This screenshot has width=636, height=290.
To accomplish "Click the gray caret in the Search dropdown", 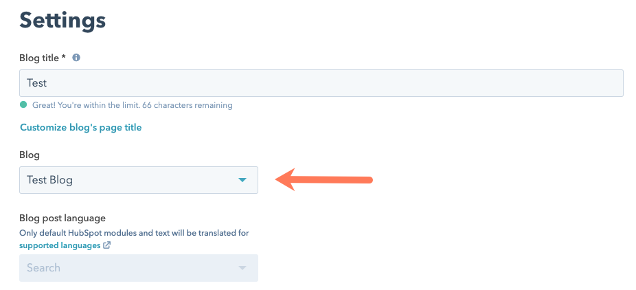I will tap(242, 268).
